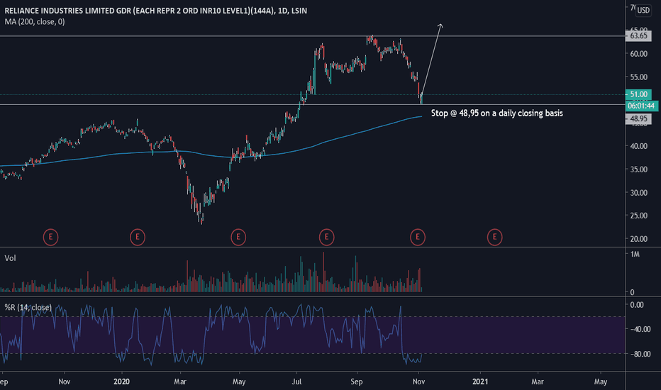Screen dimensions: 661x390
Task: Click the earnings marker from January 2020
Action: point(138,237)
